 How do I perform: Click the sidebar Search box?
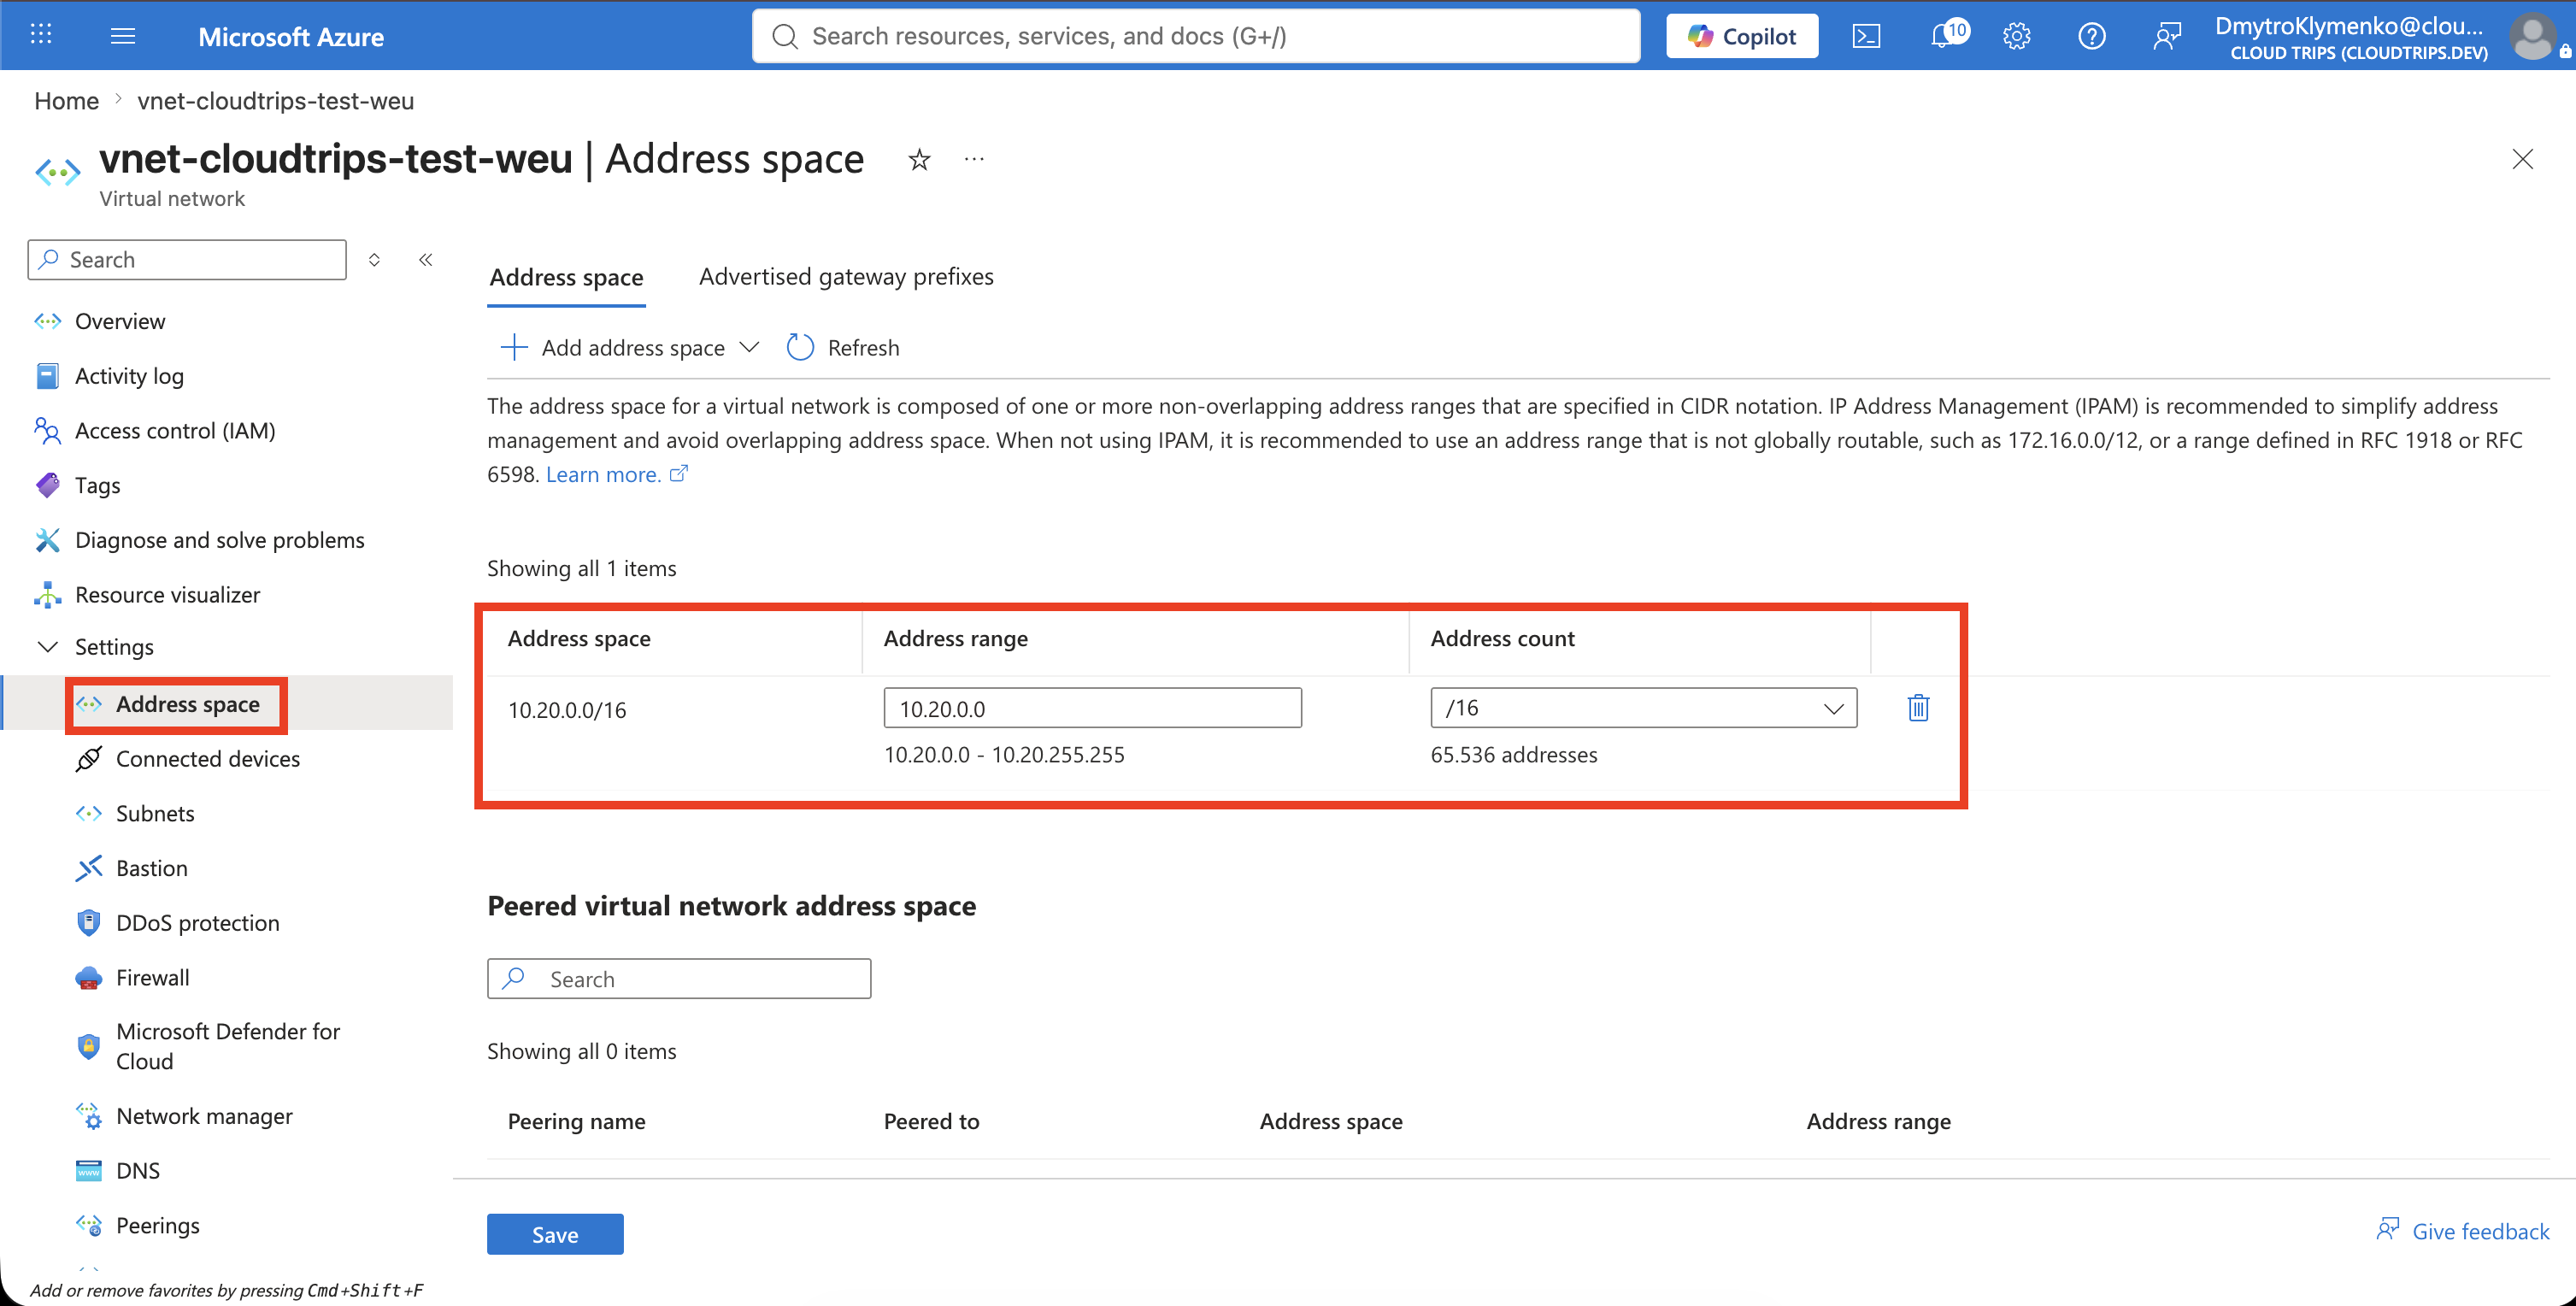click(x=187, y=260)
